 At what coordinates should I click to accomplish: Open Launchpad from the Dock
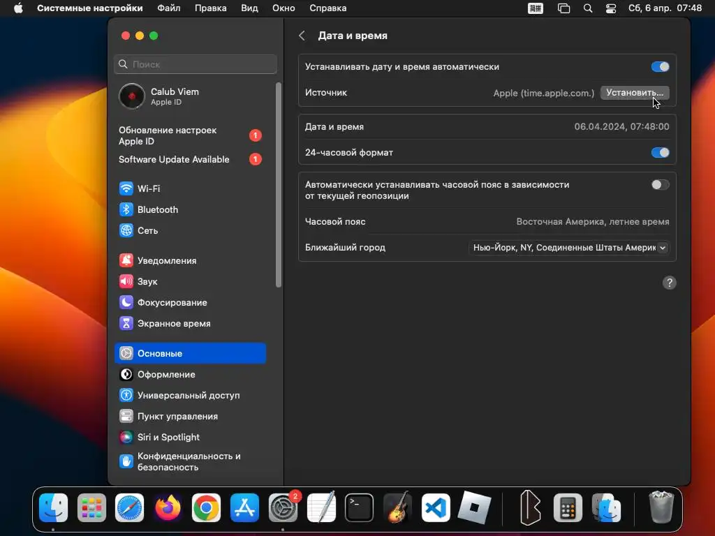tap(91, 508)
